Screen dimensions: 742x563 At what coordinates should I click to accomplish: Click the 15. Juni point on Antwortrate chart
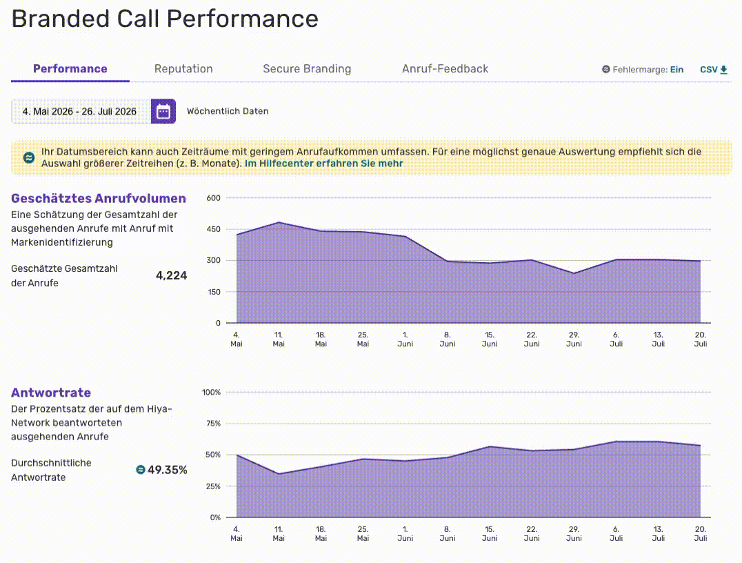pos(490,446)
